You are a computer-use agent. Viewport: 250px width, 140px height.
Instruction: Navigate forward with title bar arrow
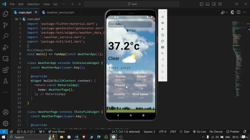point(79,4)
